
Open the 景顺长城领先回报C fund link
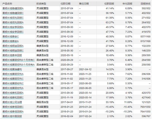pyautogui.click(x=13, y=18)
